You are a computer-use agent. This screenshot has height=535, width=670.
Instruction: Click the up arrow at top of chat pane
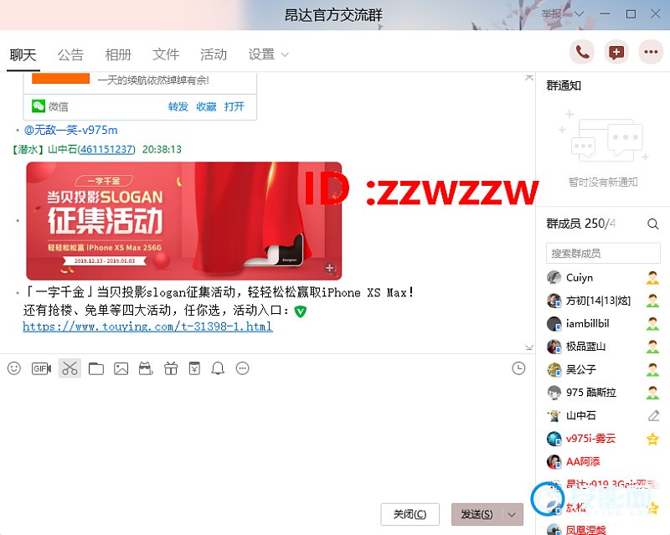(529, 78)
